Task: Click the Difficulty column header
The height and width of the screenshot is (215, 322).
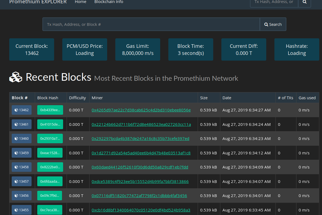Action: point(78,98)
